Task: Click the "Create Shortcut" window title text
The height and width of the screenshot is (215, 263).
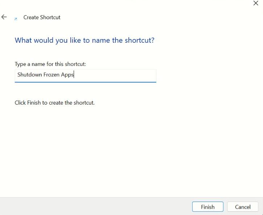Action: pyautogui.click(x=42, y=17)
